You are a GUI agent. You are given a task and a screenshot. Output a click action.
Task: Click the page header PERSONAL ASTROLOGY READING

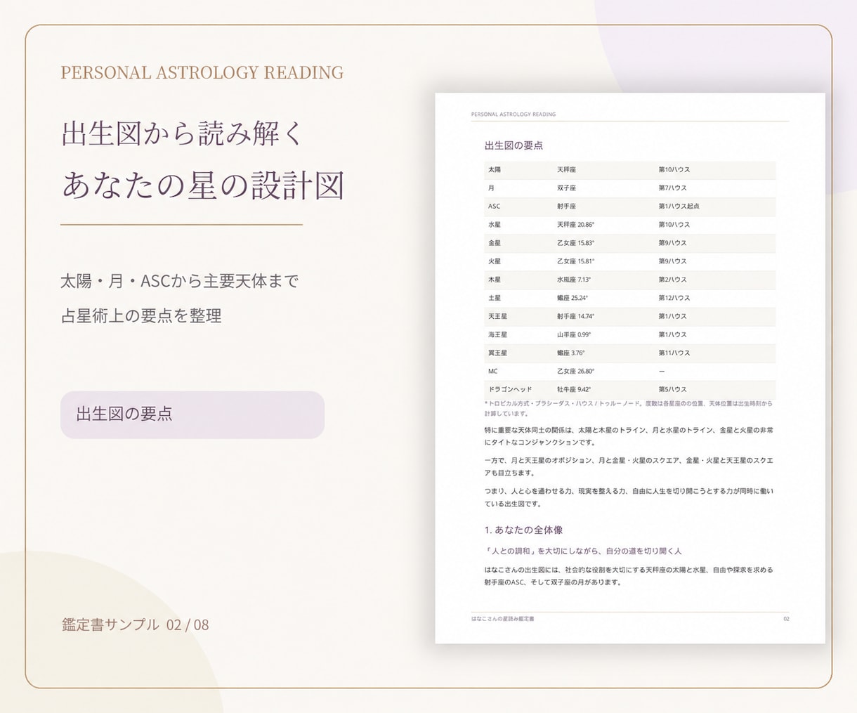click(513, 114)
